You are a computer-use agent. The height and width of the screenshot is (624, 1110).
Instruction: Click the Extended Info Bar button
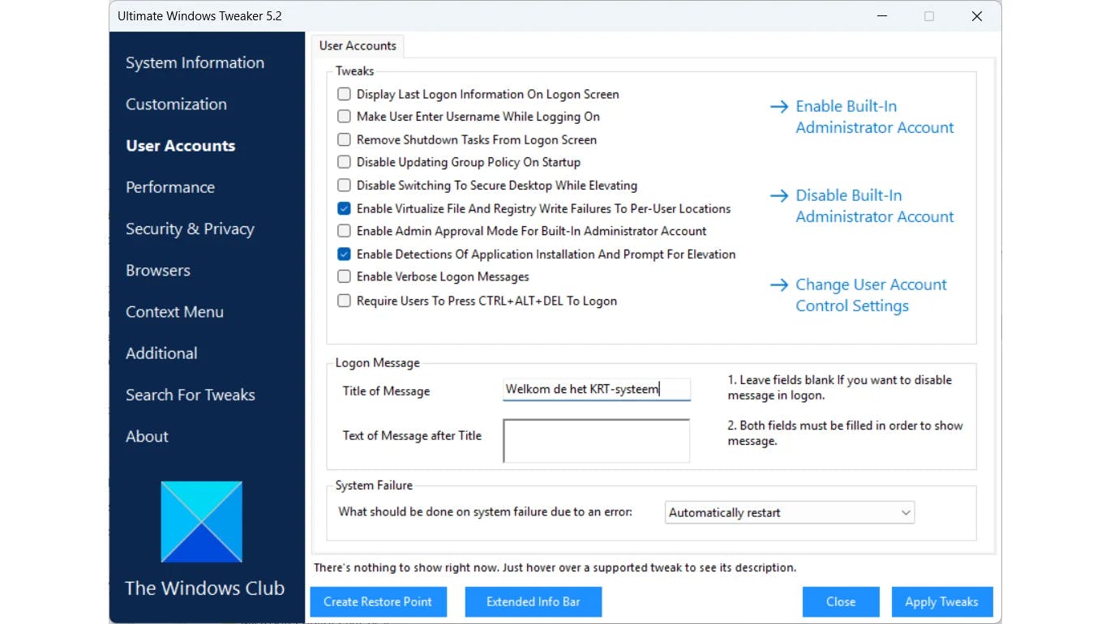tap(534, 602)
